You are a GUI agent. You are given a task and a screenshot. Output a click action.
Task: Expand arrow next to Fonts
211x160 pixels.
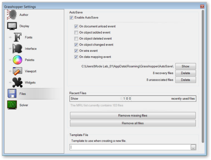click(10, 37)
